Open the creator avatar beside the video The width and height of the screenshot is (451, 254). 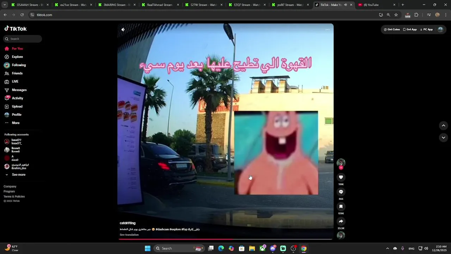click(341, 163)
